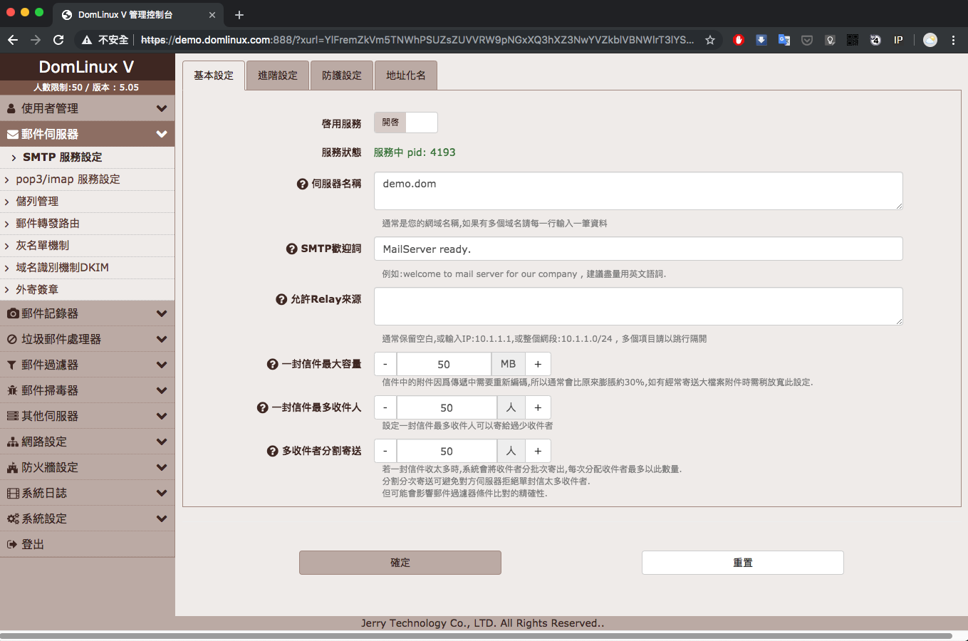The image size is (968, 641).
Task: Click the browser address bar URL
Action: 417,40
